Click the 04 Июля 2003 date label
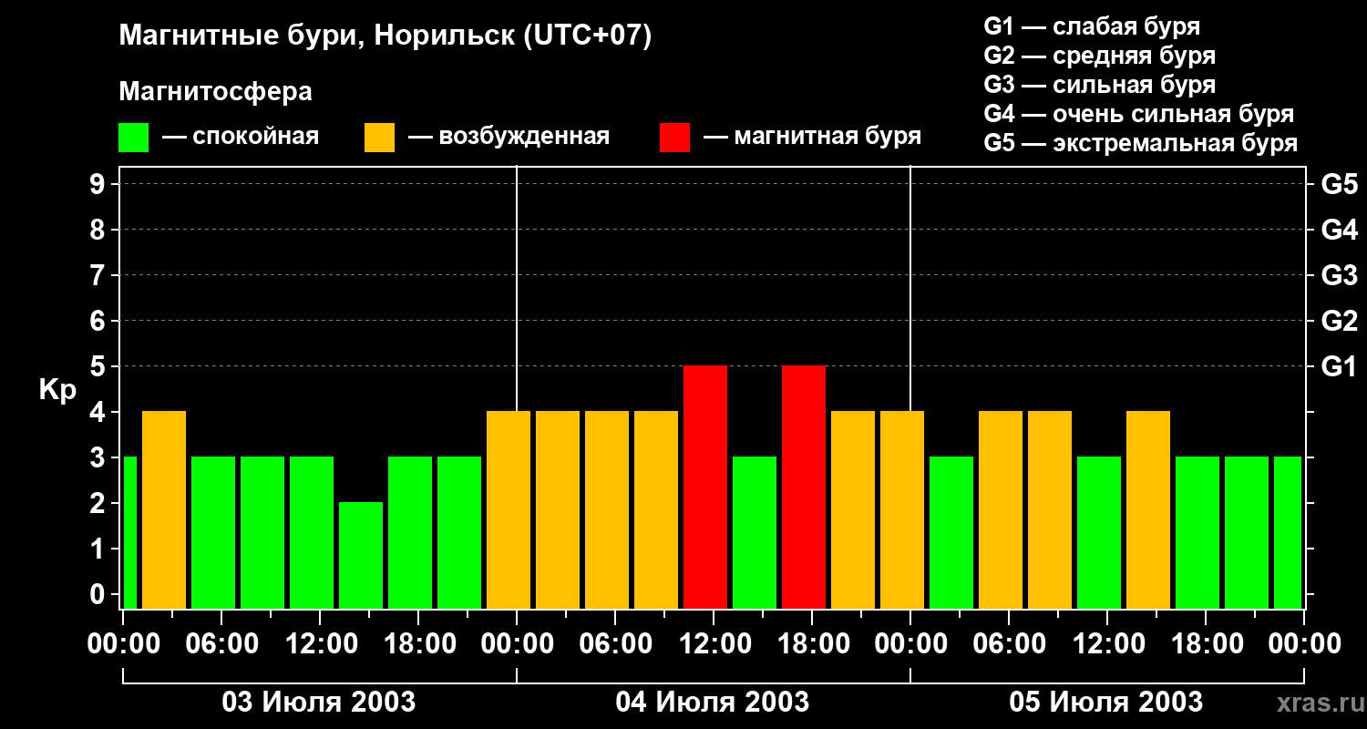Viewport: 1367px width, 729px height. tap(713, 703)
